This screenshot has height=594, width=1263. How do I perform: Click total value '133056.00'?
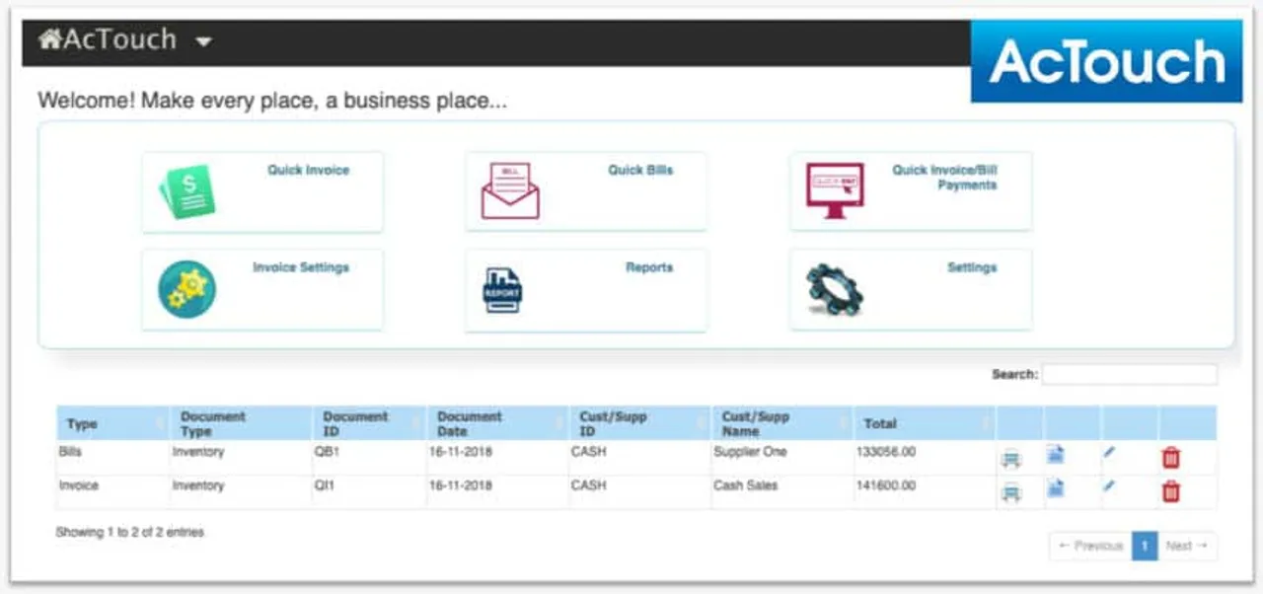886,452
